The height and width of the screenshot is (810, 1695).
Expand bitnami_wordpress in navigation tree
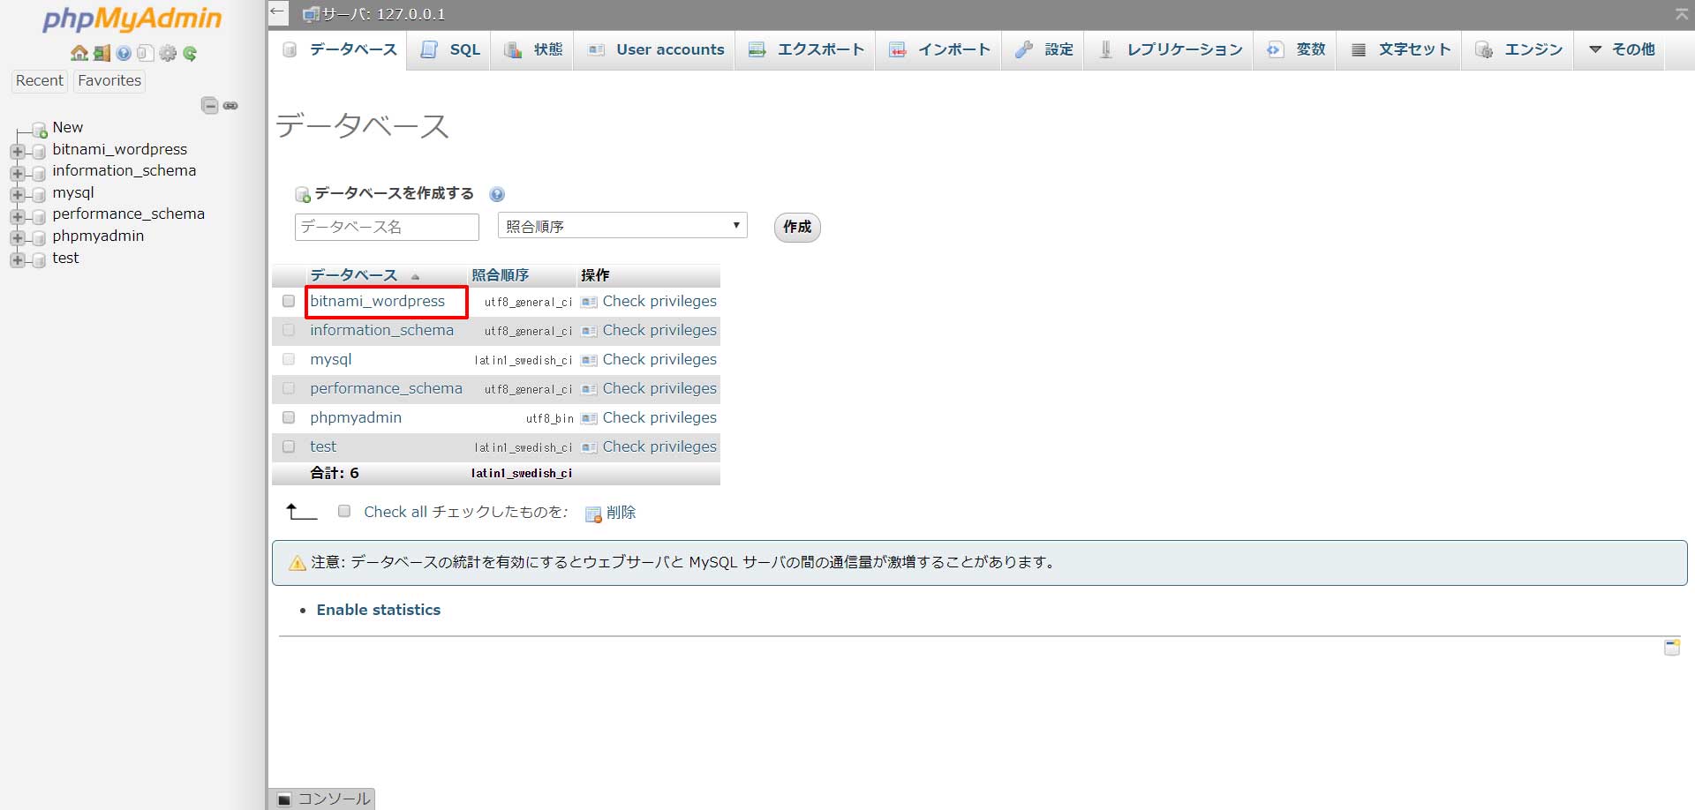pyautogui.click(x=17, y=151)
